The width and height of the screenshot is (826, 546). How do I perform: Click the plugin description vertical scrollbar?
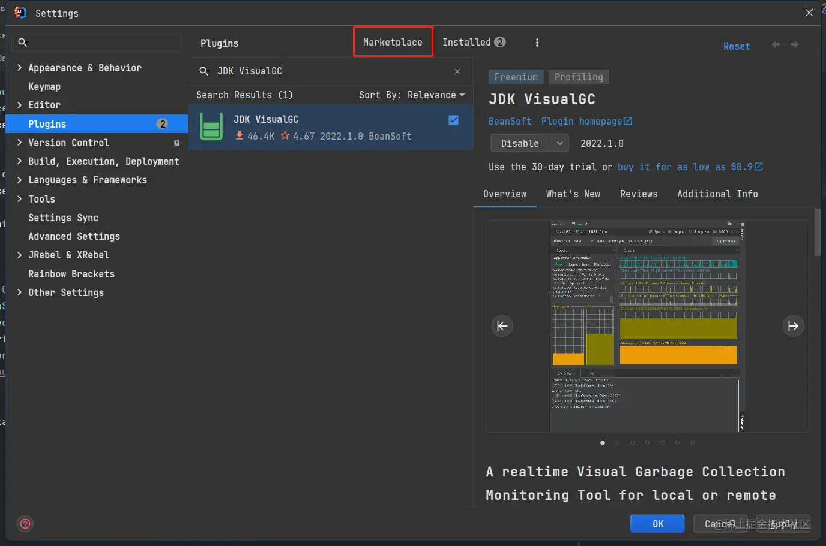[x=817, y=233]
